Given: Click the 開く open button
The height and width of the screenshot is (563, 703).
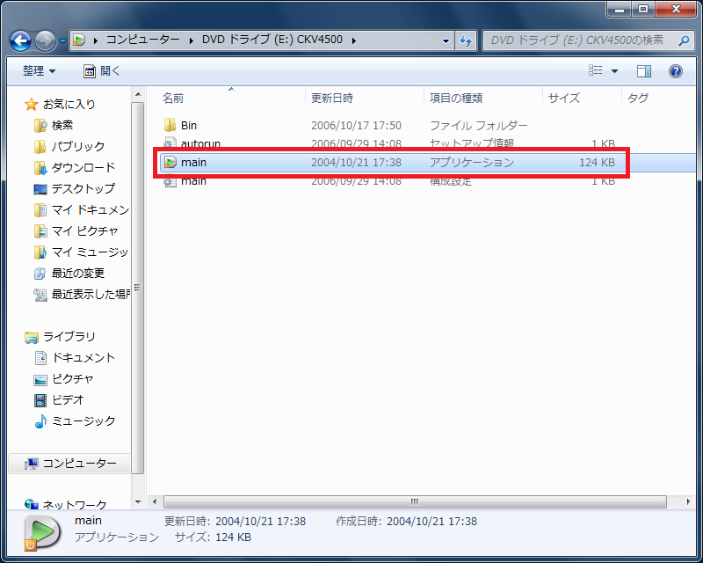Looking at the screenshot, I should (102, 71).
